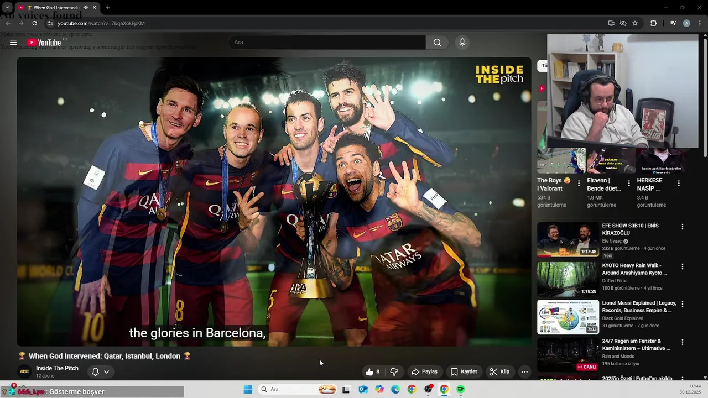The image size is (708, 398).
Task: Click the magnifier search button
Action: pyautogui.click(x=438, y=43)
